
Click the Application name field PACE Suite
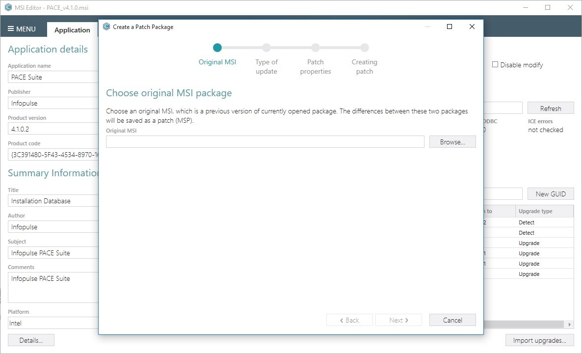53,77
